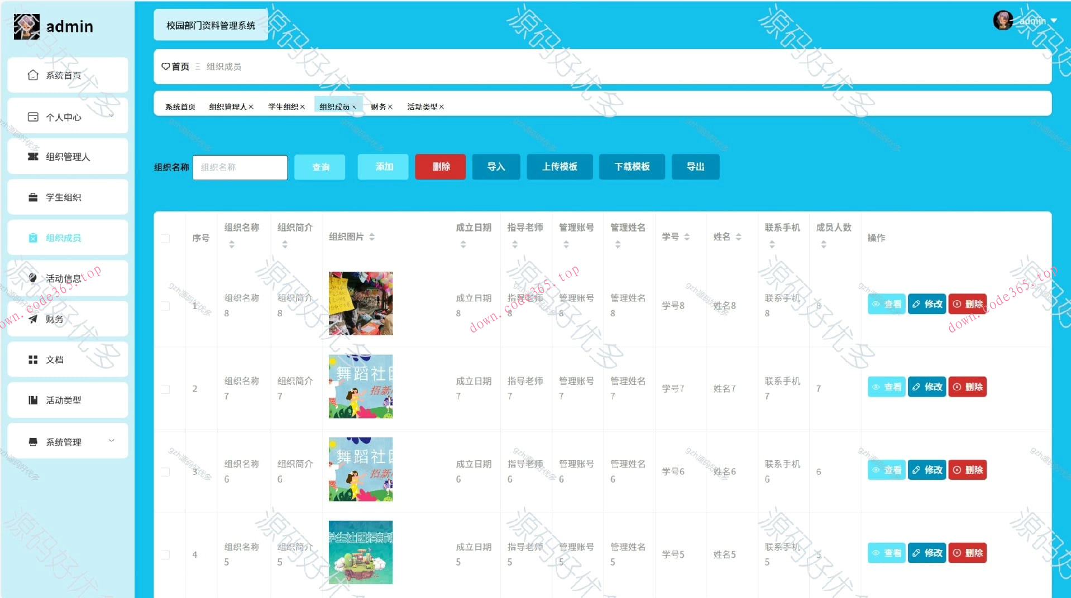Click the eye icon on row 1 查看 button
Screen dimensions: 1071x598
click(x=876, y=304)
